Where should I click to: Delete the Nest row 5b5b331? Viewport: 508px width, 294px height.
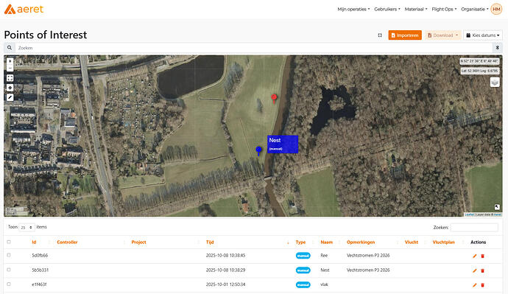(x=482, y=270)
